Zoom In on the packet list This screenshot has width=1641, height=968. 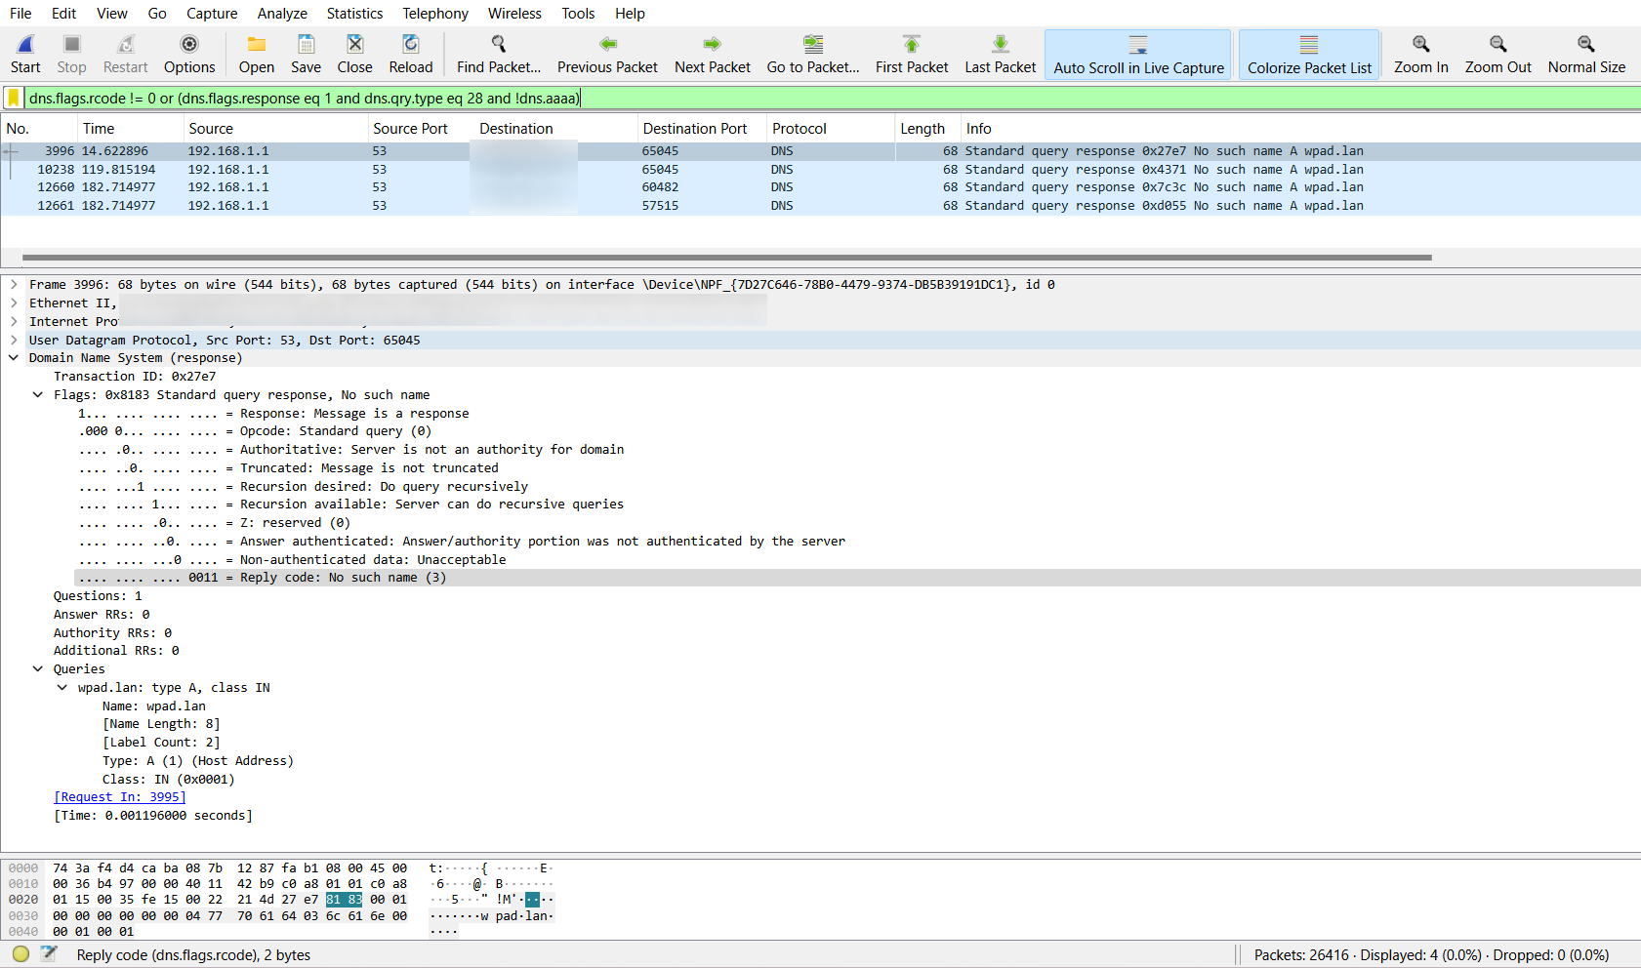pos(1420,44)
